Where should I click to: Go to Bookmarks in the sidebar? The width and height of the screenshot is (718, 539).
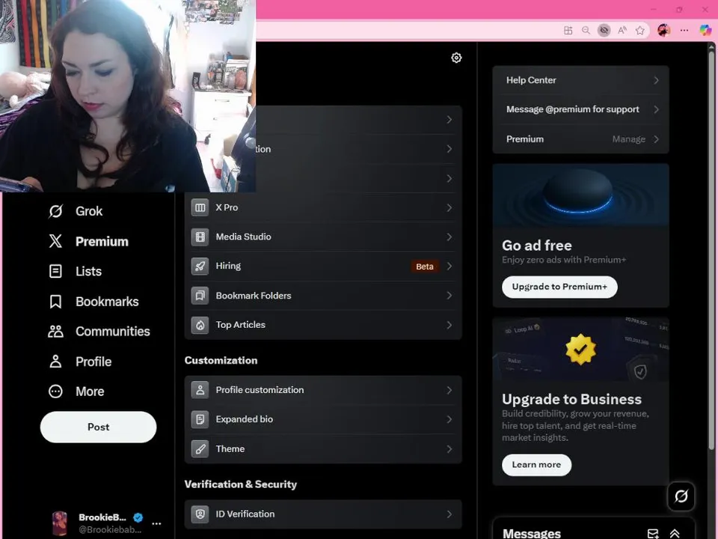click(93, 302)
